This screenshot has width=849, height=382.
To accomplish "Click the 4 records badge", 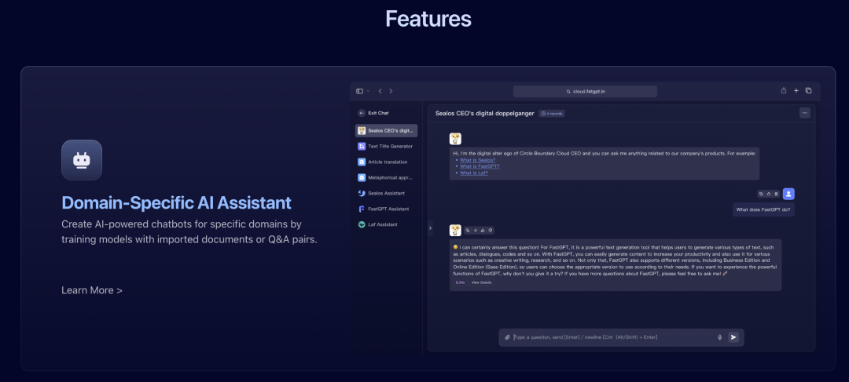I will tap(552, 114).
